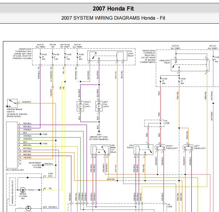Click the BRAKE SYSTEM IND label
Viewport: 219px width, 212px height.
23,196
